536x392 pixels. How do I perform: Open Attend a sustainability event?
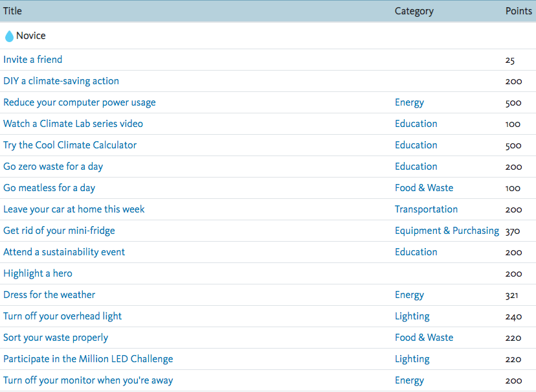point(64,252)
